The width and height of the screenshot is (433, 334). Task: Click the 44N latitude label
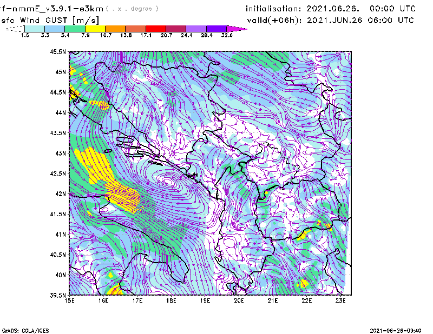click(x=61, y=112)
